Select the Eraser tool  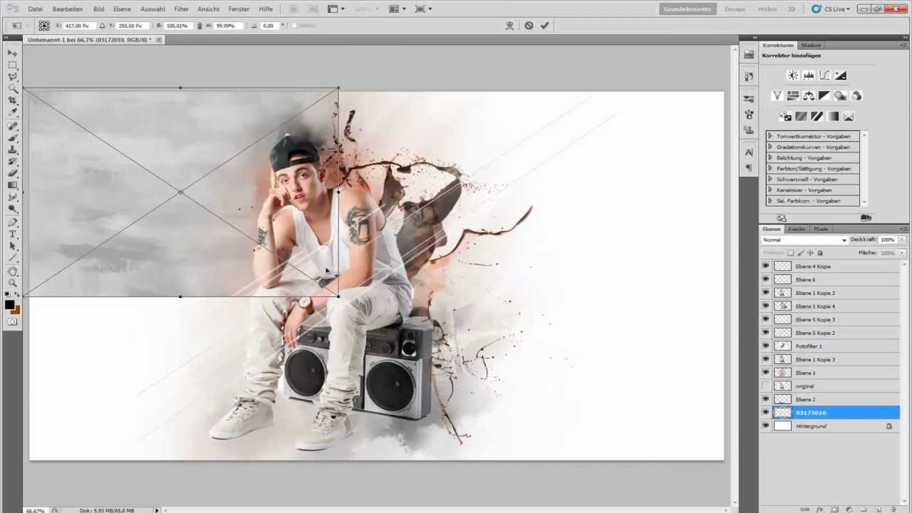pyautogui.click(x=13, y=173)
